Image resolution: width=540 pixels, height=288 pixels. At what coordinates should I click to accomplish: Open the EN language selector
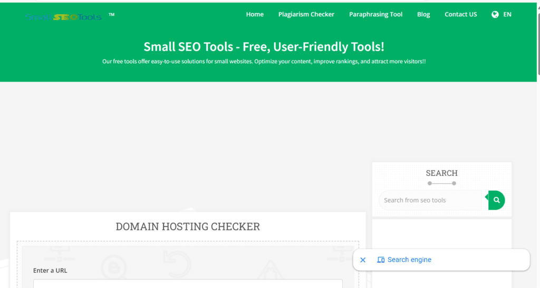507,14
